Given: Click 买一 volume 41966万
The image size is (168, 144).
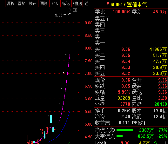Looking at the screenshot, I should pyautogui.click(x=158, y=49).
